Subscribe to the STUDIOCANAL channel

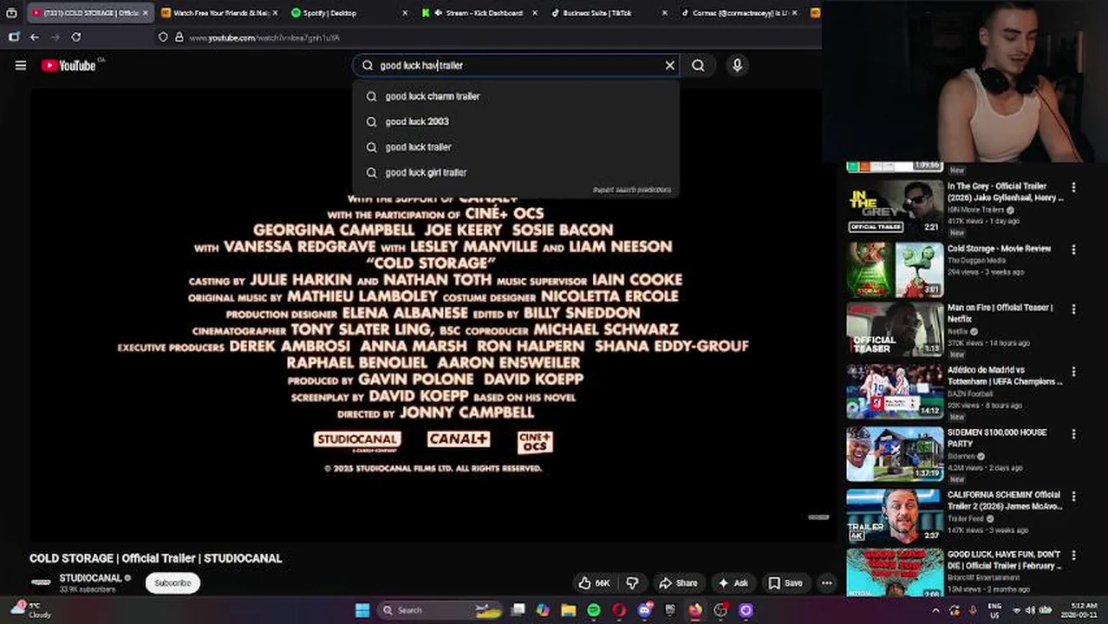click(x=173, y=583)
